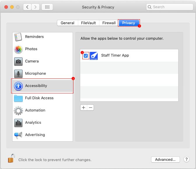196x169 pixels.
Task: Click 'Click the lock to prevent further changes' text
Action: (55, 160)
